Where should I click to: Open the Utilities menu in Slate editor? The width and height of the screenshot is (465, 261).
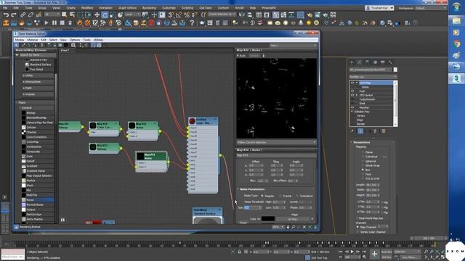click(x=99, y=40)
